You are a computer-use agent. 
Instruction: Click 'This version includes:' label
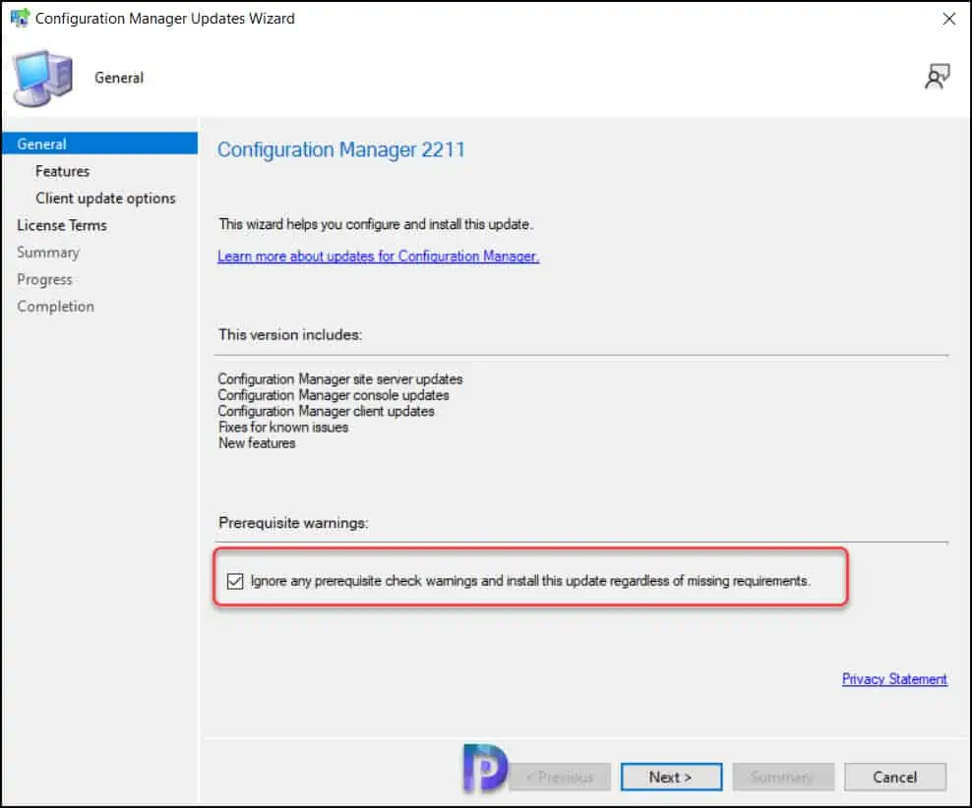point(290,334)
